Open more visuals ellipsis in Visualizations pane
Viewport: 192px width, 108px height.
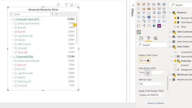pos(164,25)
